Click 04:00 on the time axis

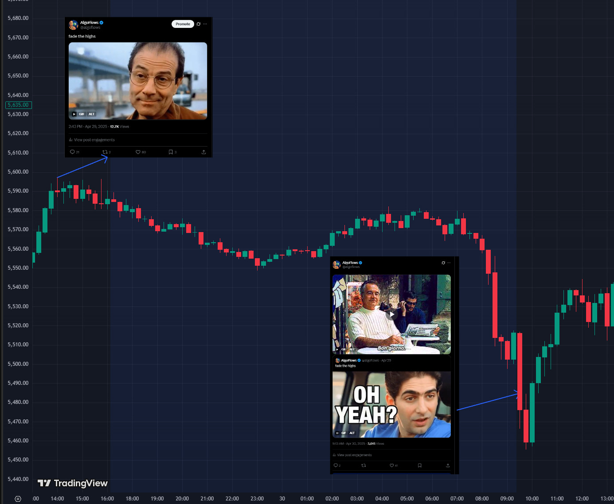pos(382,499)
